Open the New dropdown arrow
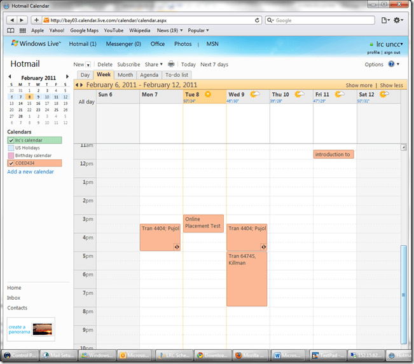 coord(88,65)
